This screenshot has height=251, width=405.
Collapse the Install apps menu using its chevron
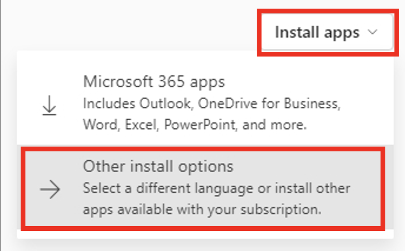click(372, 32)
